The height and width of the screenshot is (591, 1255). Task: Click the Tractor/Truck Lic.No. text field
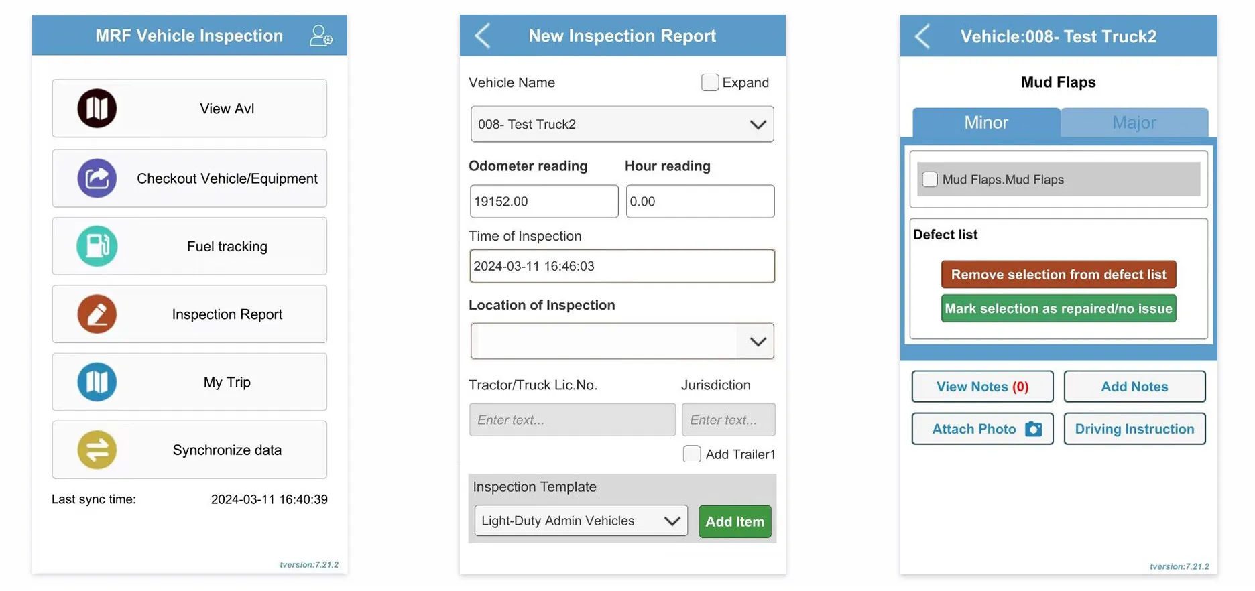573,419
